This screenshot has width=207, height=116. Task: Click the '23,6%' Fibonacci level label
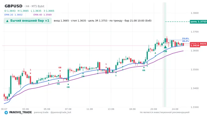click(x=185, y=39)
